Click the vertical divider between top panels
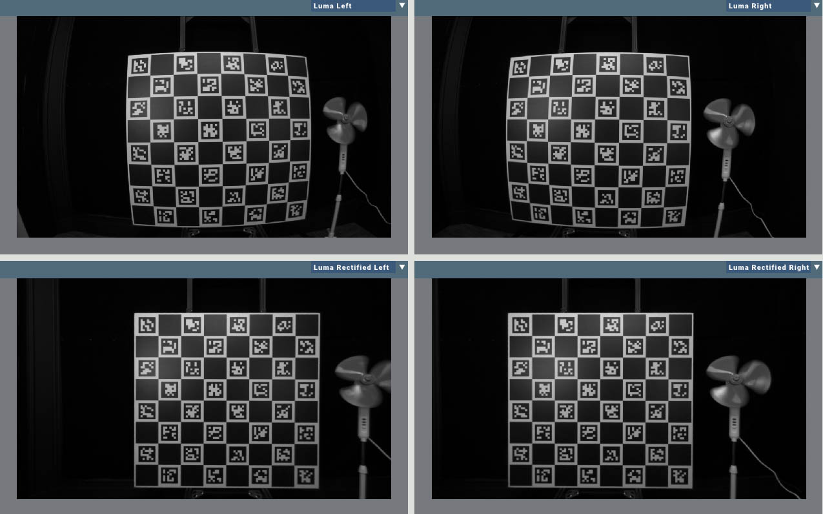 (411, 129)
